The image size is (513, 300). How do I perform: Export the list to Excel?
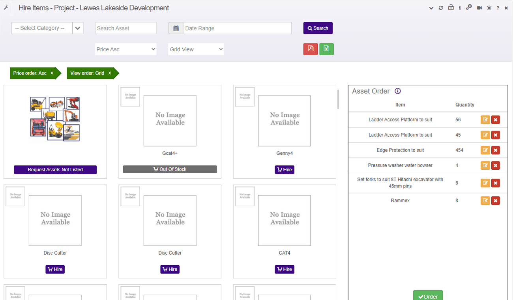tap(326, 49)
